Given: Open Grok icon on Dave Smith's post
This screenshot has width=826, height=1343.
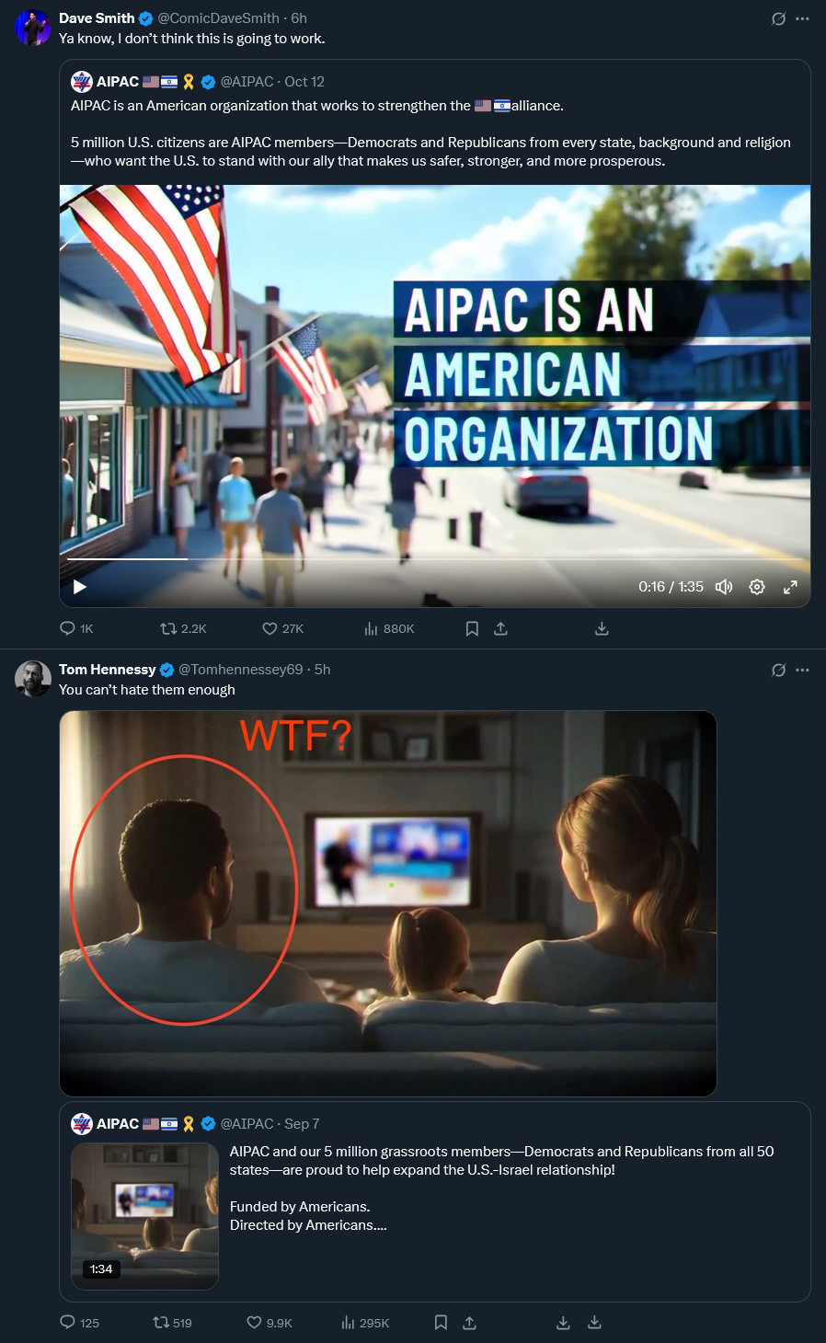Looking at the screenshot, I should [x=778, y=18].
